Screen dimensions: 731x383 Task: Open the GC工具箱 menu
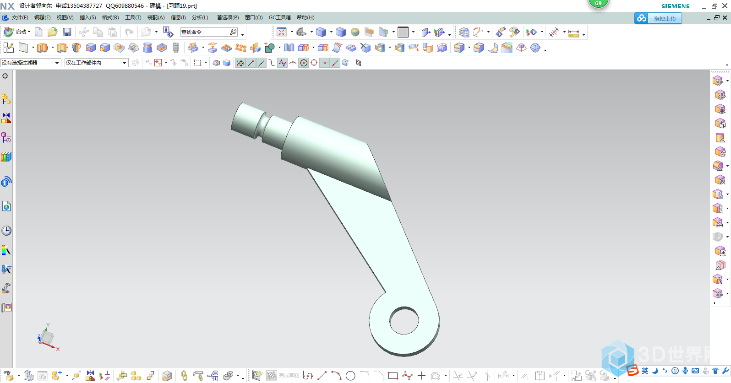point(279,17)
